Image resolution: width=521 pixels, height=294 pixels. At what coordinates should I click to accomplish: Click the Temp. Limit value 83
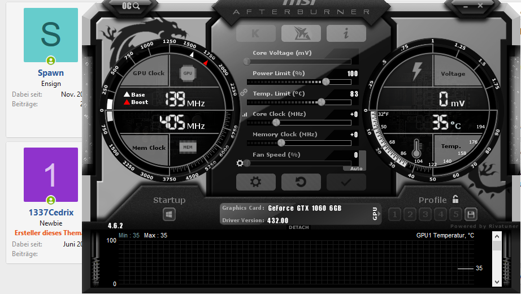(354, 94)
